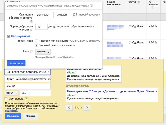The height and width of the screenshot is (125, 166).
Task: Click the site.ru destination URL field
Action: tap(35, 93)
